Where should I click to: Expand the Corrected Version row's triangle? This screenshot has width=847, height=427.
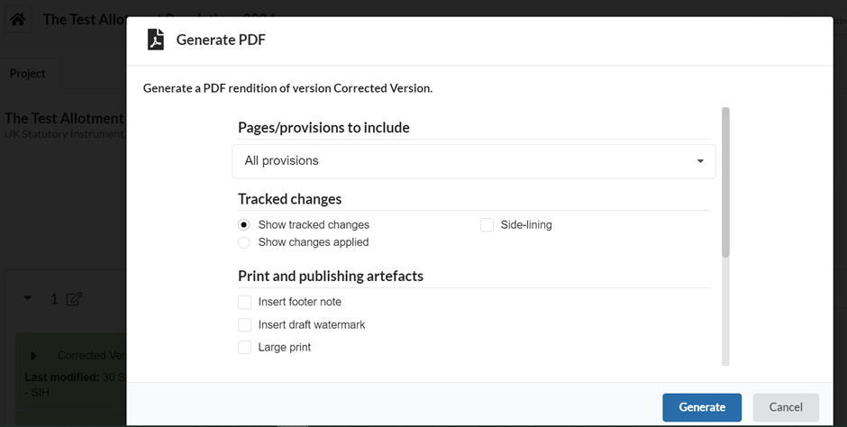[34, 356]
